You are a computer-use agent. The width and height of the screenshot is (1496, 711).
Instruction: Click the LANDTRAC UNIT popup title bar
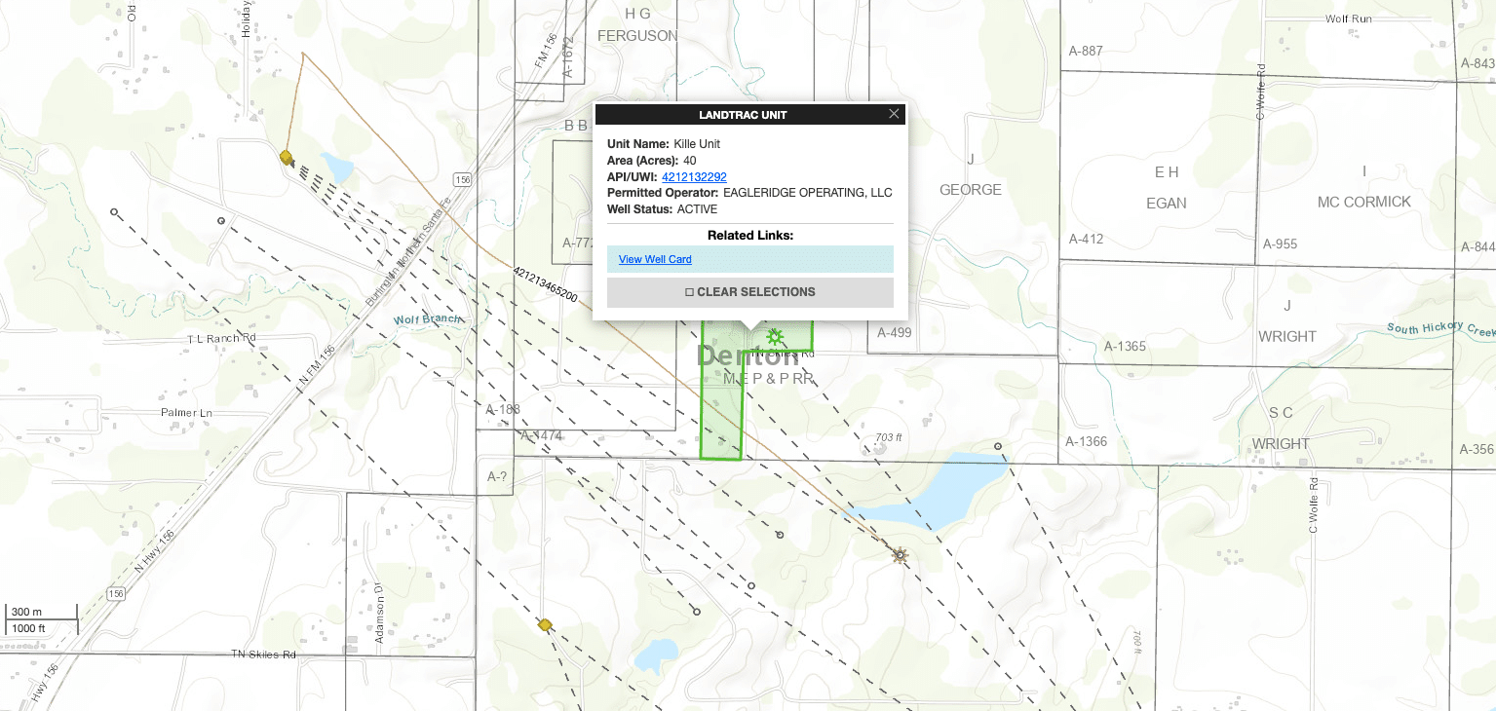(743, 115)
